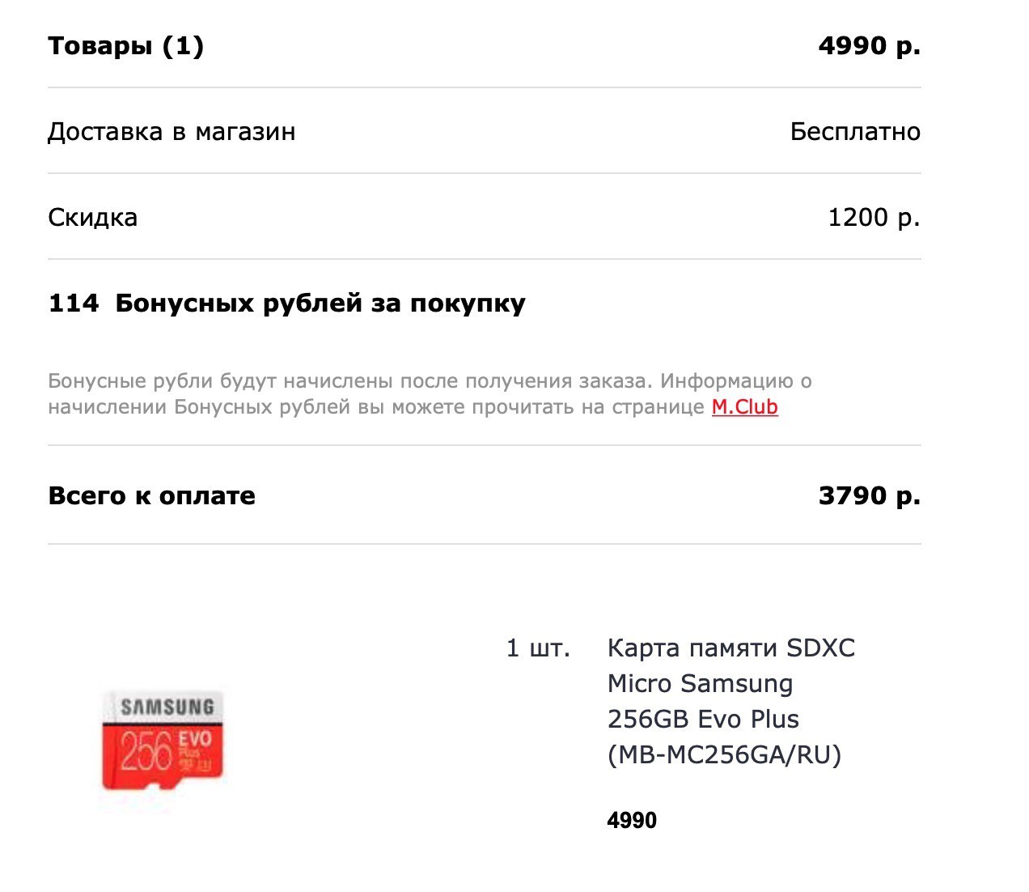Screen dimensions: 1029x892
Task: Click the 1200 р. discount amount
Action: coord(874,218)
